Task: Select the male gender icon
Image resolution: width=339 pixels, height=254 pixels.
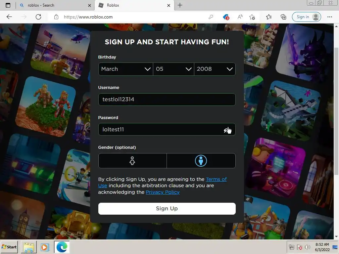Action: pos(201,161)
